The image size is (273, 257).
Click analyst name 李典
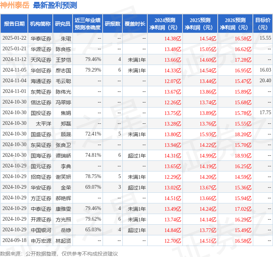click(x=66, y=166)
